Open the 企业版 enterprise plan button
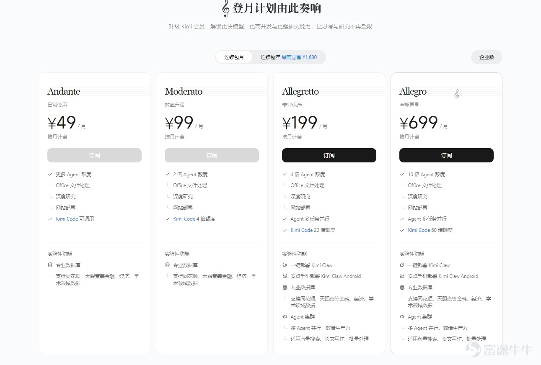Viewport: 541px width, 365px height. click(487, 57)
